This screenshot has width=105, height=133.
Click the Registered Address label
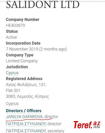coord(24,79)
